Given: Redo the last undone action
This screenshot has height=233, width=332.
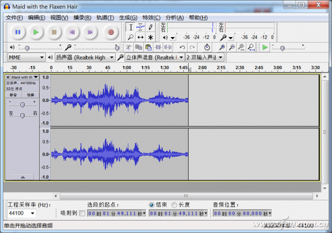Looking at the screenshot, I should [x=192, y=47].
